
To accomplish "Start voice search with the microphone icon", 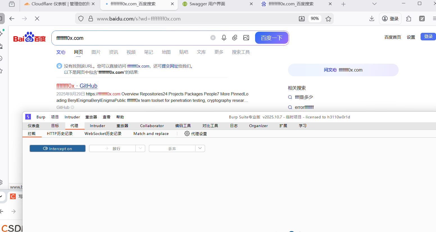I will [x=224, y=38].
